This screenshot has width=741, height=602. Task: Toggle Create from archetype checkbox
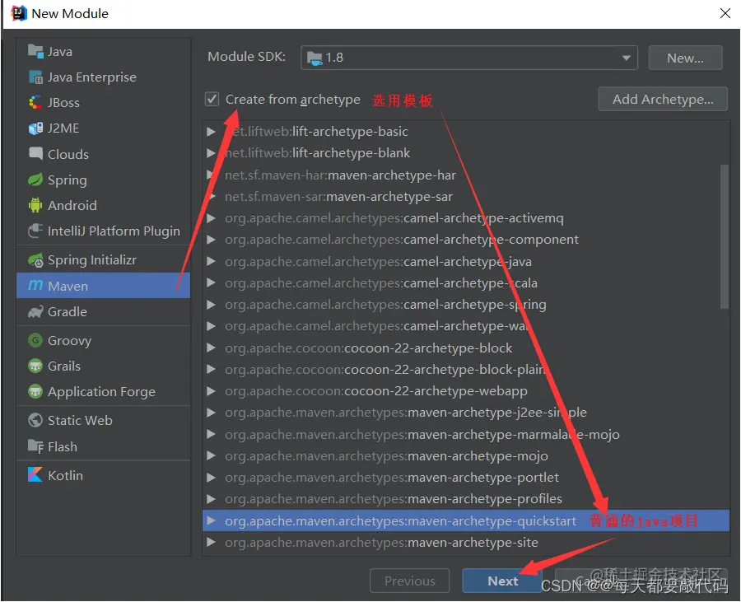(212, 99)
